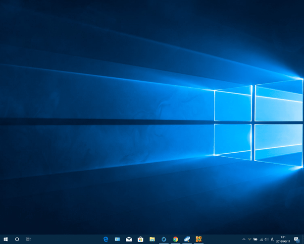Open Cortana search circle
The height and width of the screenshot is (244, 304).
[17, 239]
